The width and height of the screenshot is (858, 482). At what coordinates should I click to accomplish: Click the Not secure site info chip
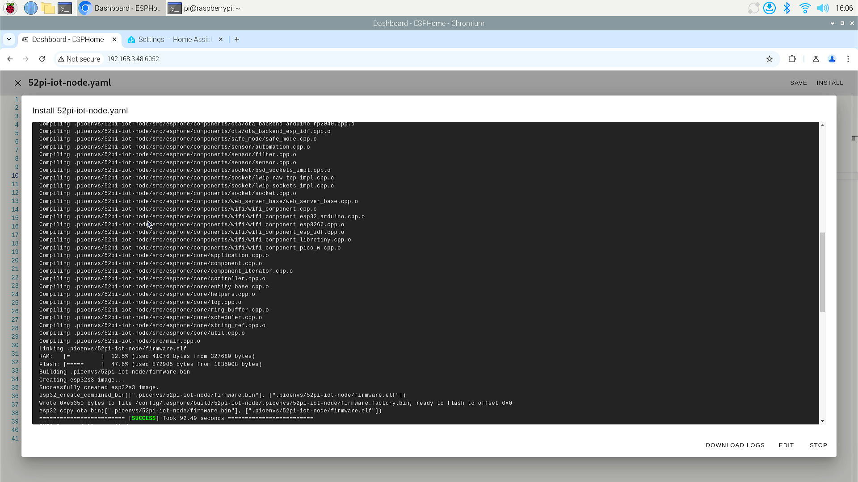79,59
